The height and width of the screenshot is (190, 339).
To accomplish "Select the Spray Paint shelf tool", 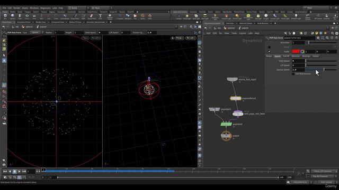I will coord(92,16).
